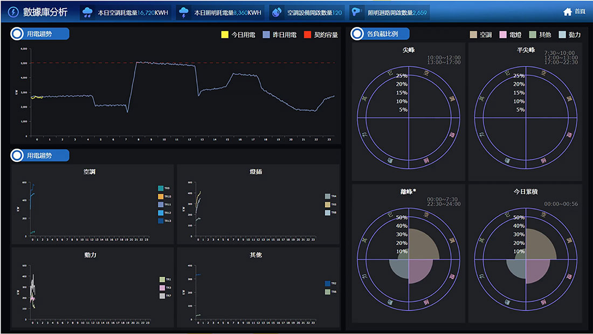Toggle the 今日用電 yellow legend series
The image size is (593, 334).
pyautogui.click(x=225, y=35)
